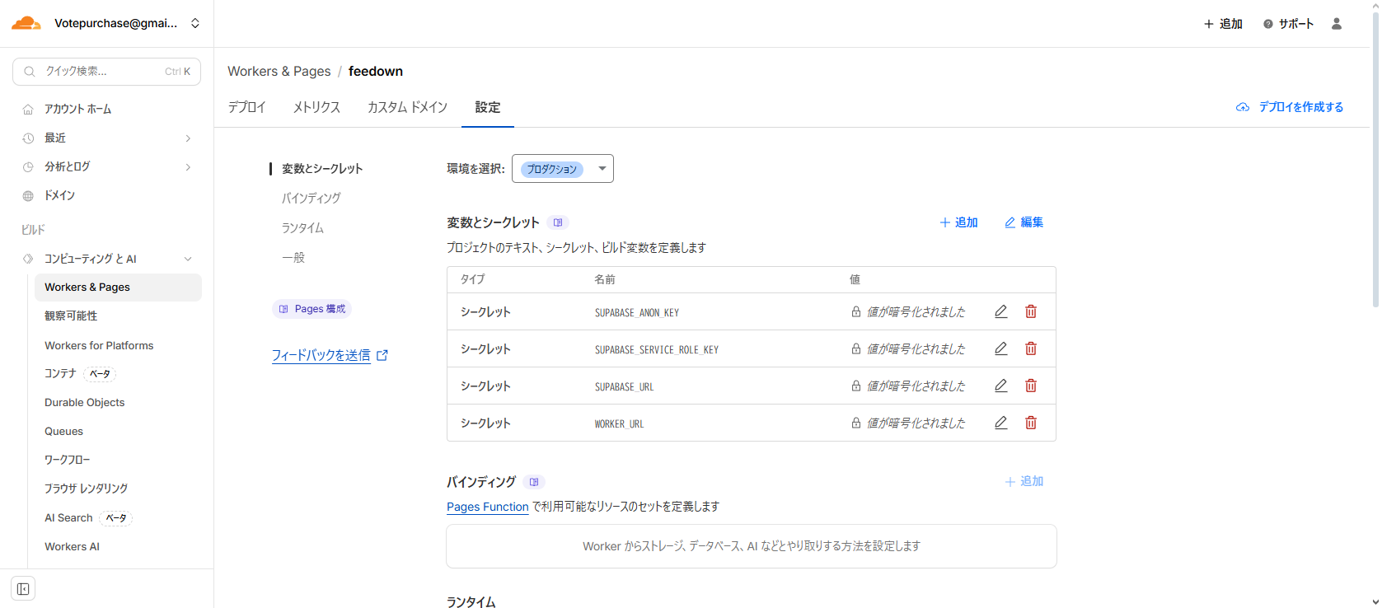Click the 名前 column header
Image resolution: width=1382 pixels, height=608 pixels.
[x=605, y=279]
